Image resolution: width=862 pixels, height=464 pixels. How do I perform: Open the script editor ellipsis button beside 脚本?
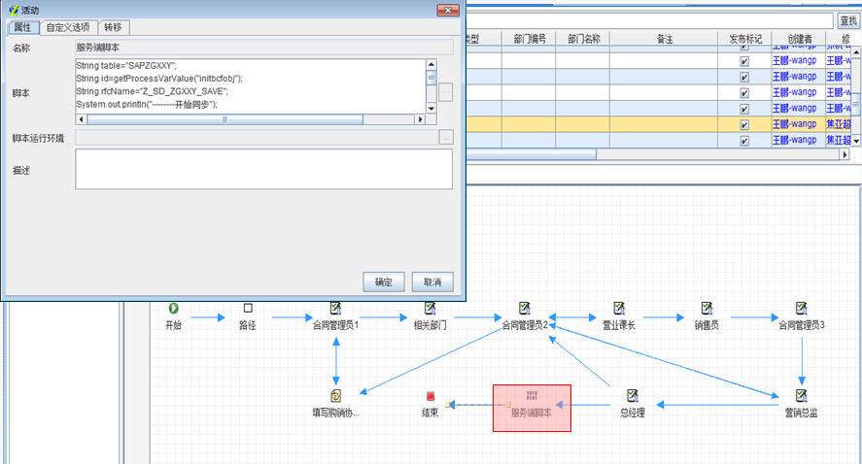[x=446, y=92]
